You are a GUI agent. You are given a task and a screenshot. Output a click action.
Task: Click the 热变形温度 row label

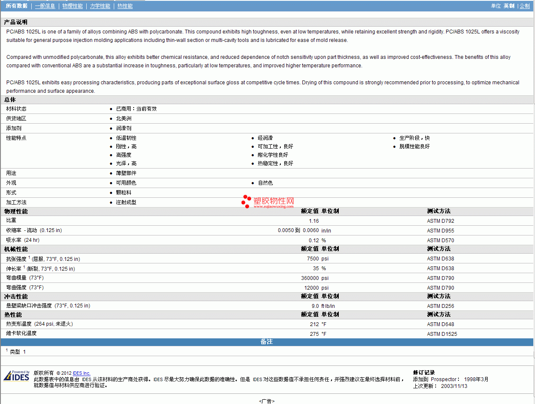point(40,324)
